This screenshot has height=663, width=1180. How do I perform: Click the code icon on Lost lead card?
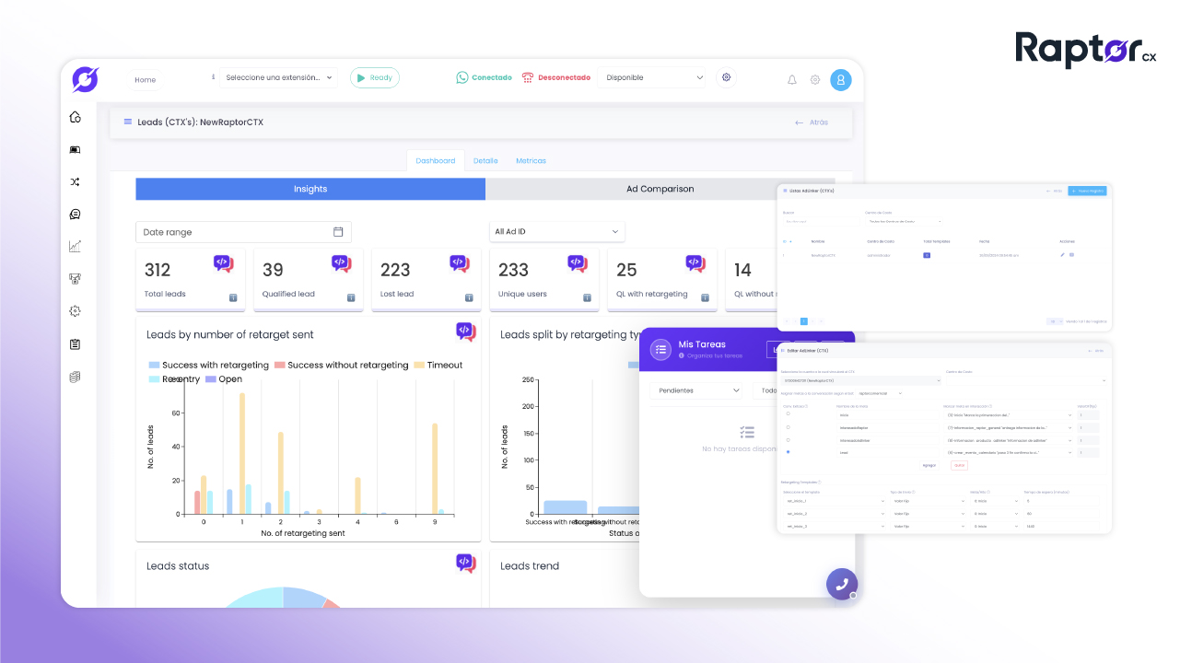pos(460,263)
